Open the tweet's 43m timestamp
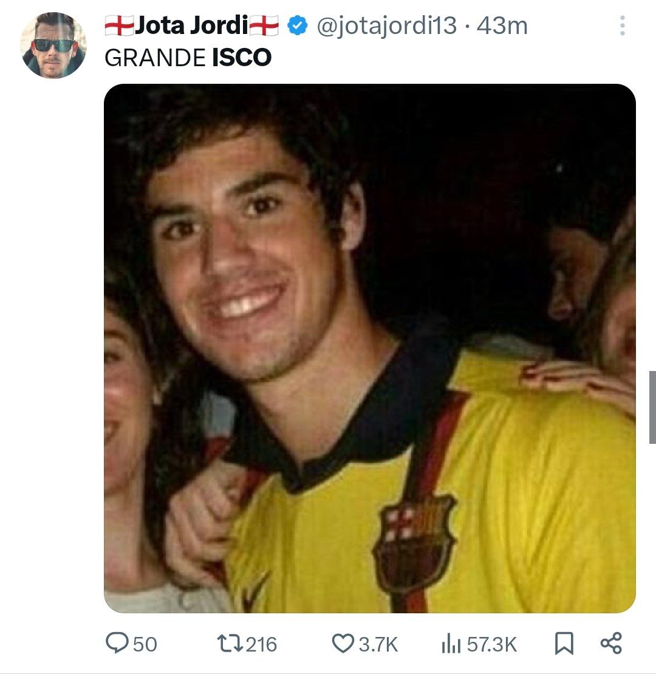The image size is (656, 674). (502, 26)
